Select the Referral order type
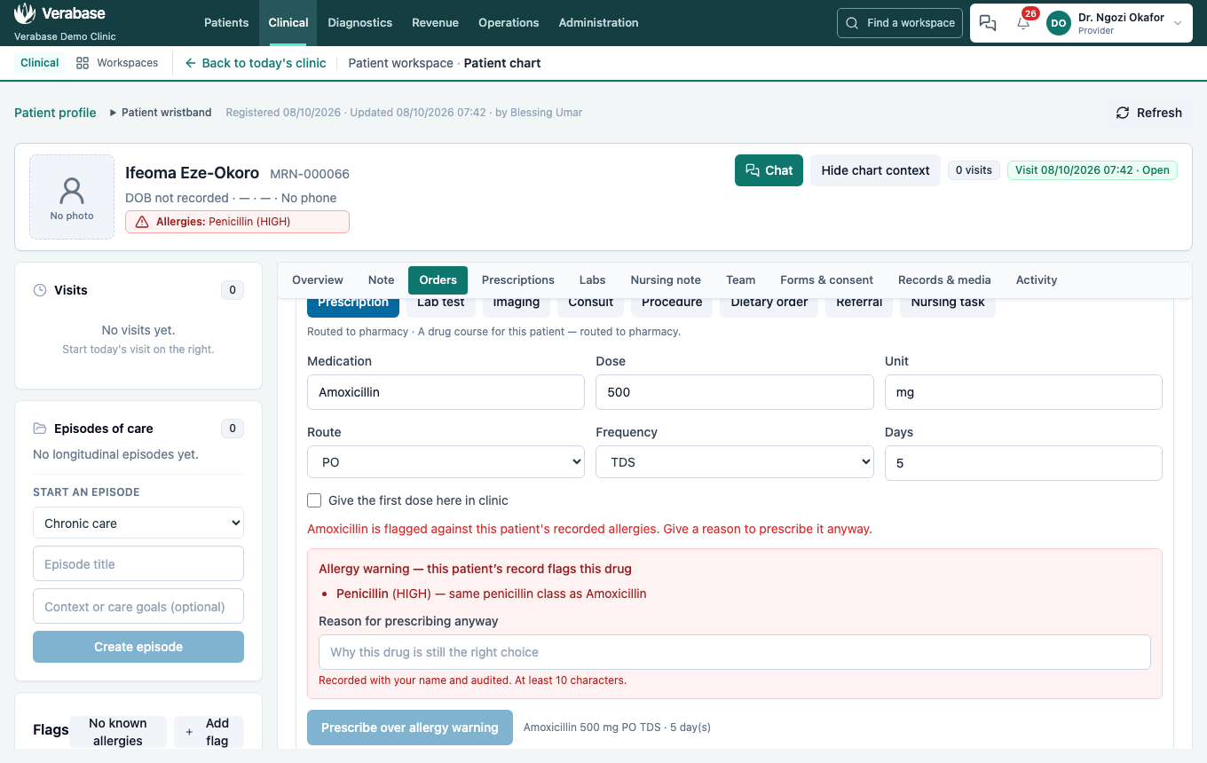Image resolution: width=1207 pixels, height=763 pixels. 859,305
